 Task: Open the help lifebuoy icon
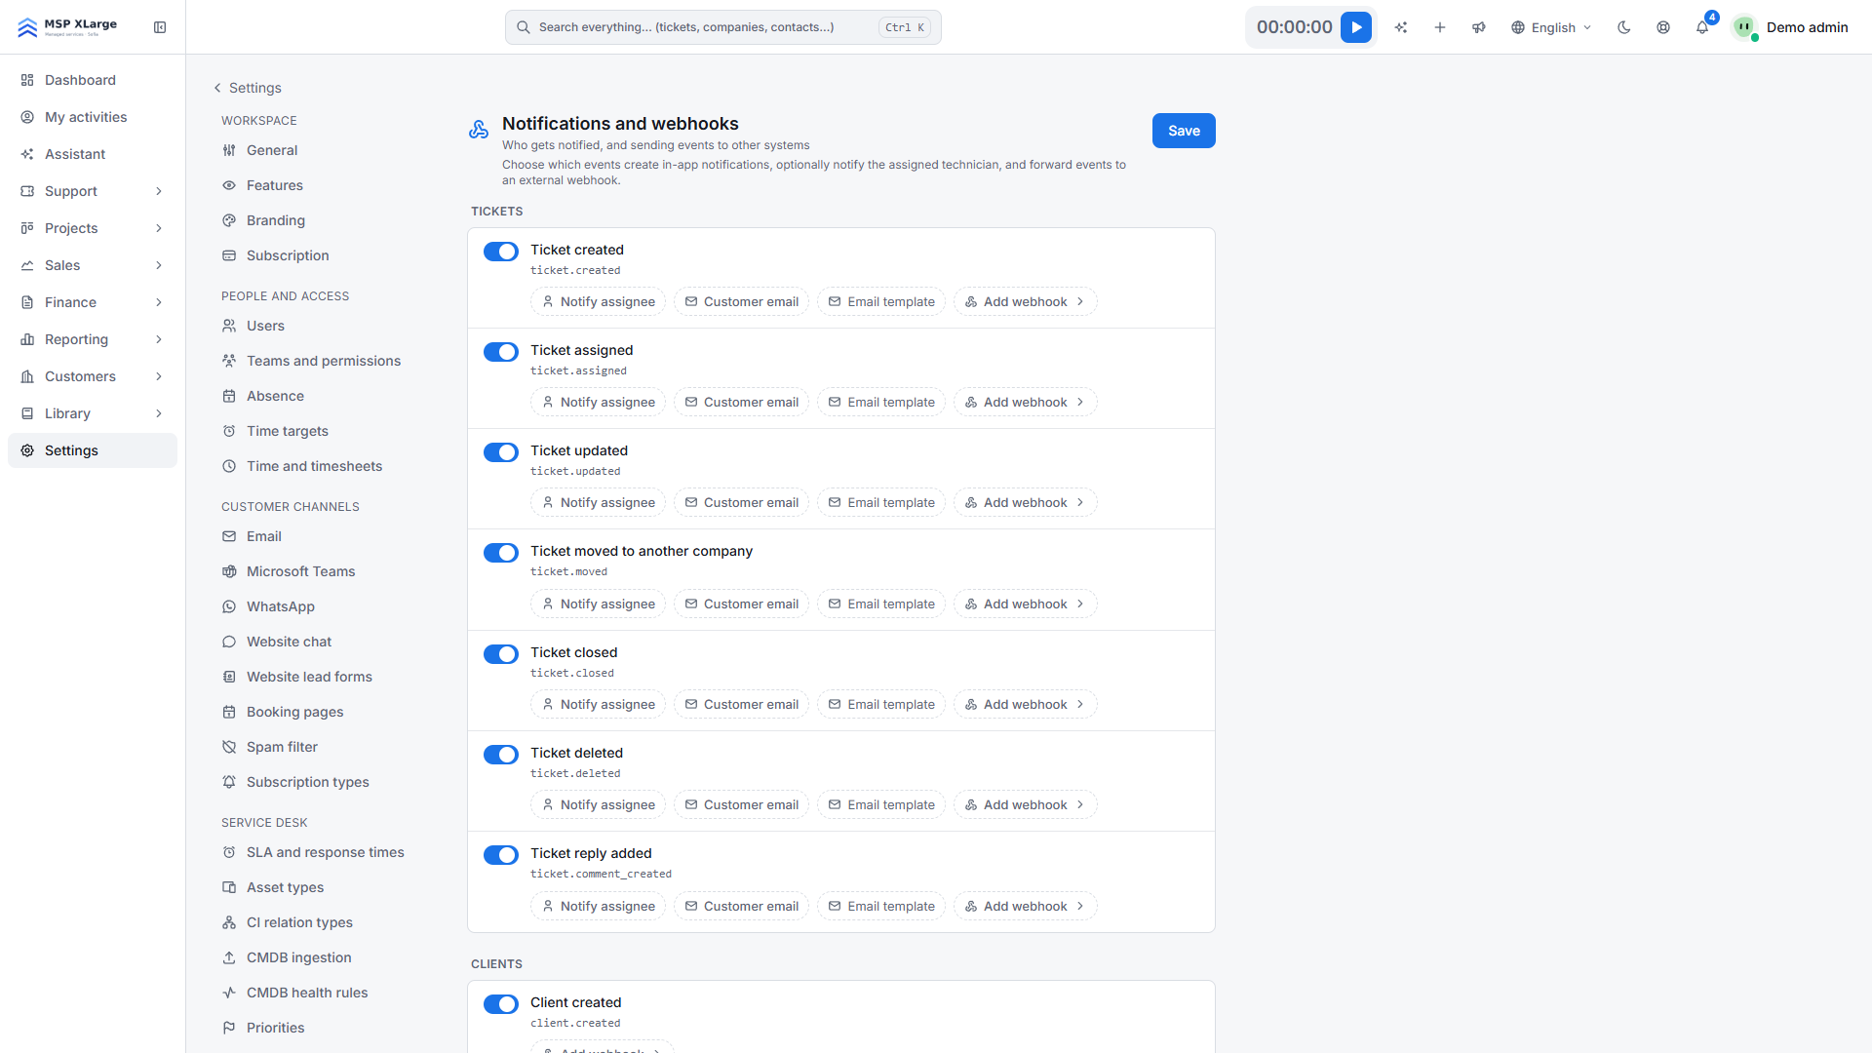coord(1663,27)
